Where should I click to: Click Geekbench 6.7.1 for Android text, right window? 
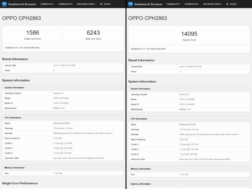click(x=148, y=49)
